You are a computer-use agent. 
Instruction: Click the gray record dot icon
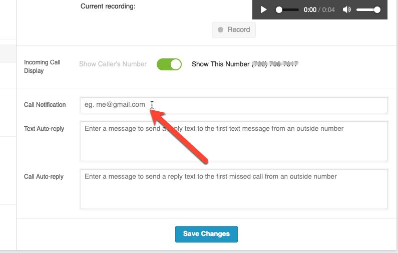tap(221, 29)
